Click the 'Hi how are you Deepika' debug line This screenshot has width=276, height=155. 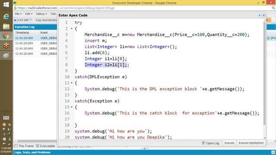tap(123, 137)
